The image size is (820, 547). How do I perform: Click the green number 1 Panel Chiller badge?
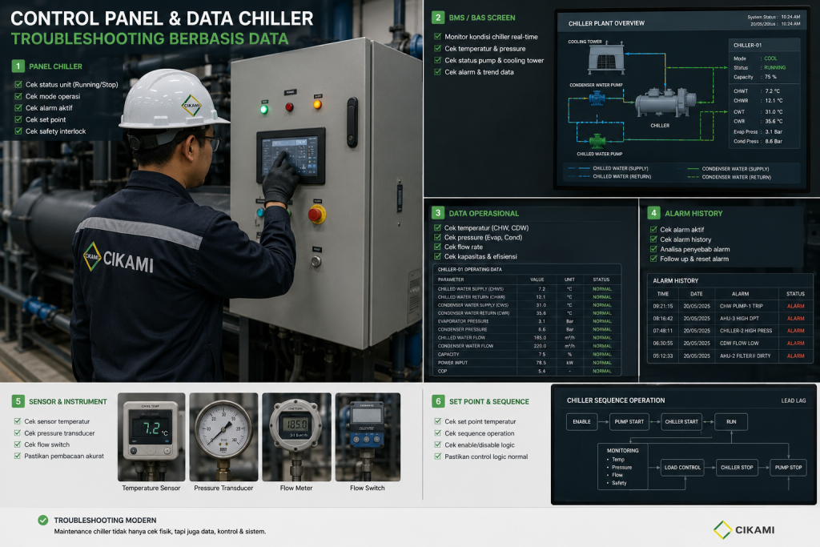[18, 66]
